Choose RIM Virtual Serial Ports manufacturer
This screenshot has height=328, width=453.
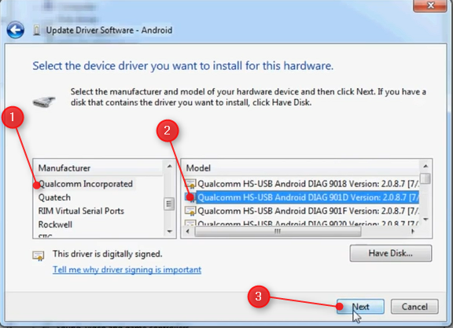click(81, 211)
